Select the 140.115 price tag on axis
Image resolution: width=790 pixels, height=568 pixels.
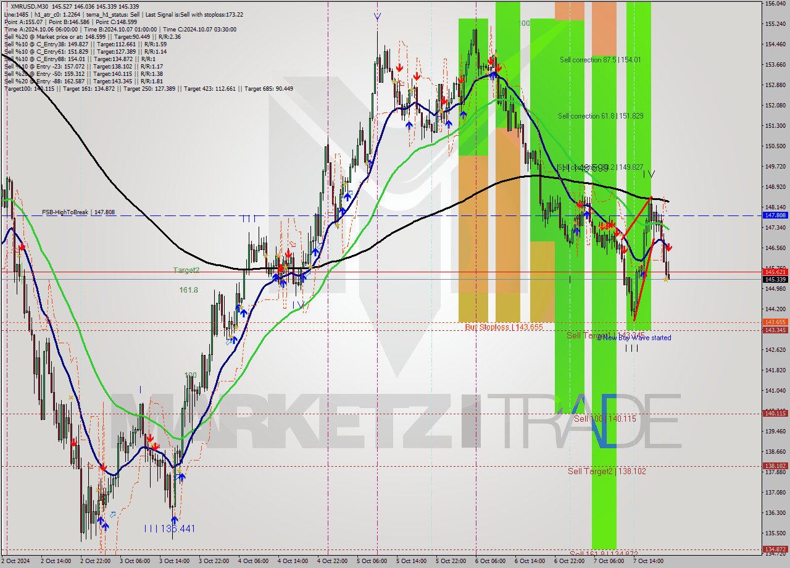pos(775,414)
